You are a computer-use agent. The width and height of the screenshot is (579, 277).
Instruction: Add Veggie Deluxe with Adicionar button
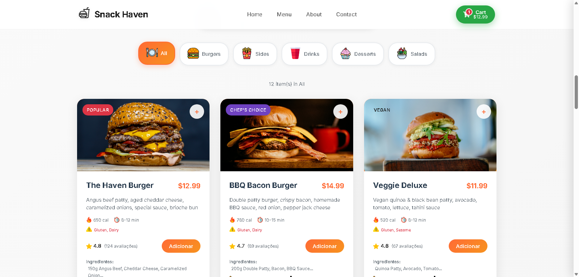[468, 246]
